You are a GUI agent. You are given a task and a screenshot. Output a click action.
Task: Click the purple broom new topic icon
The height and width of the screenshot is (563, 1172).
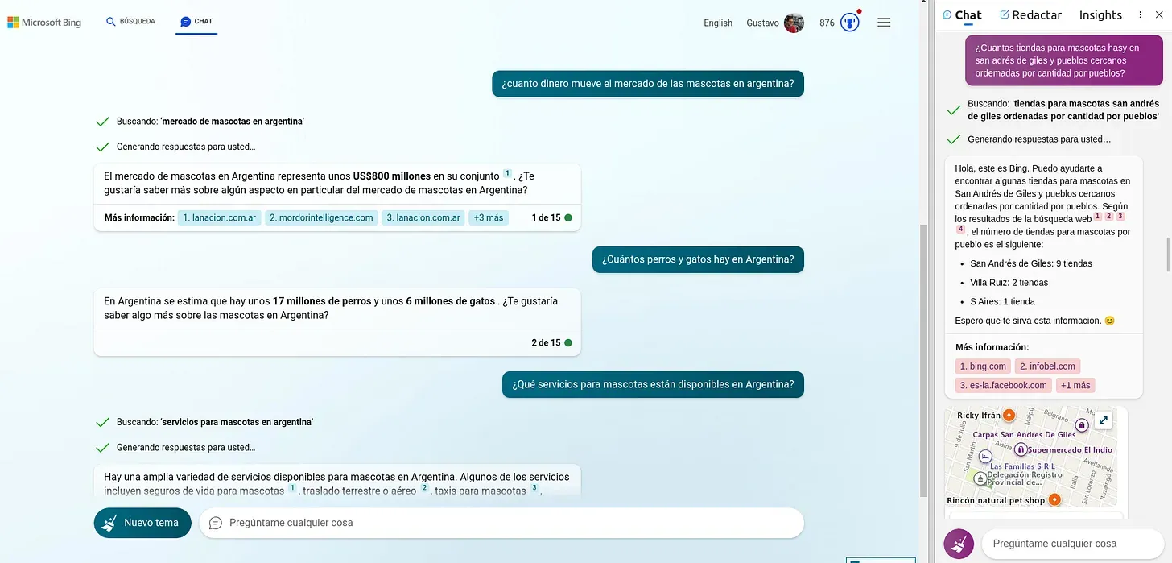[x=958, y=543]
